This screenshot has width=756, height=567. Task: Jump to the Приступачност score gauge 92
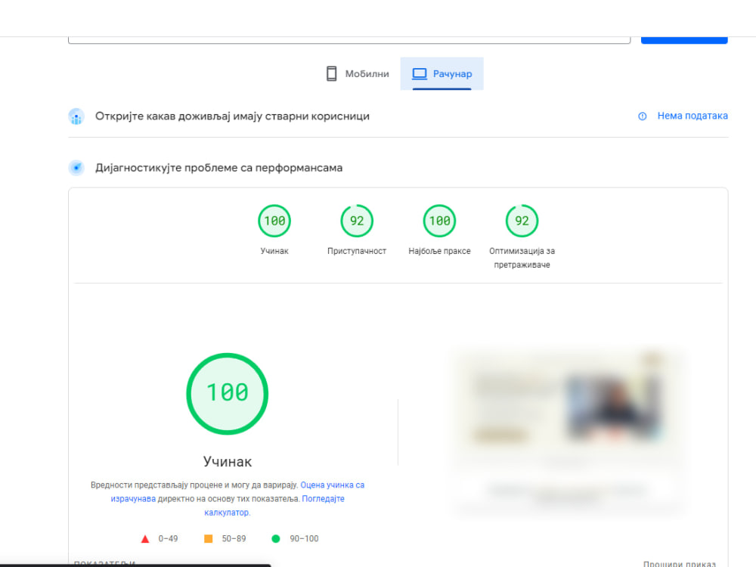pyautogui.click(x=357, y=221)
